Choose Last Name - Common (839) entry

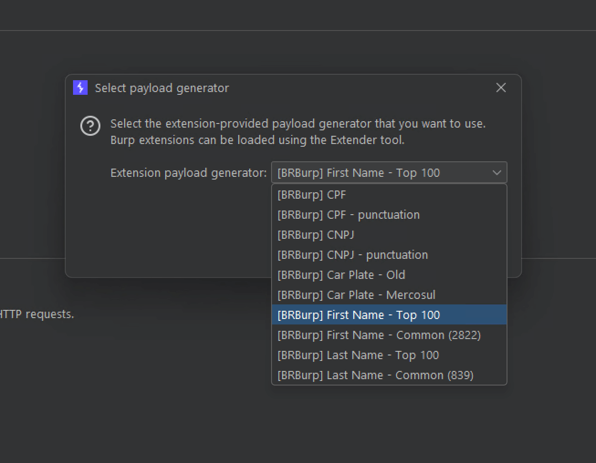point(389,375)
